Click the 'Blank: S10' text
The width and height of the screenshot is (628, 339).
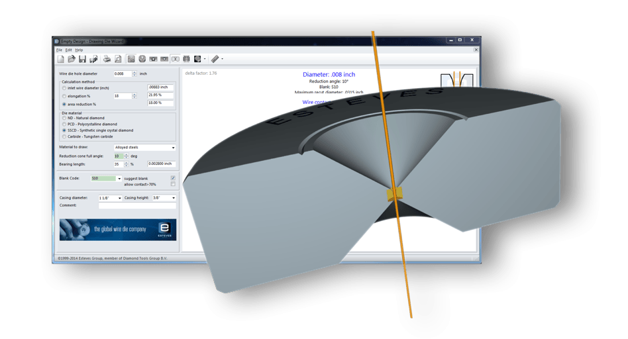tap(329, 87)
